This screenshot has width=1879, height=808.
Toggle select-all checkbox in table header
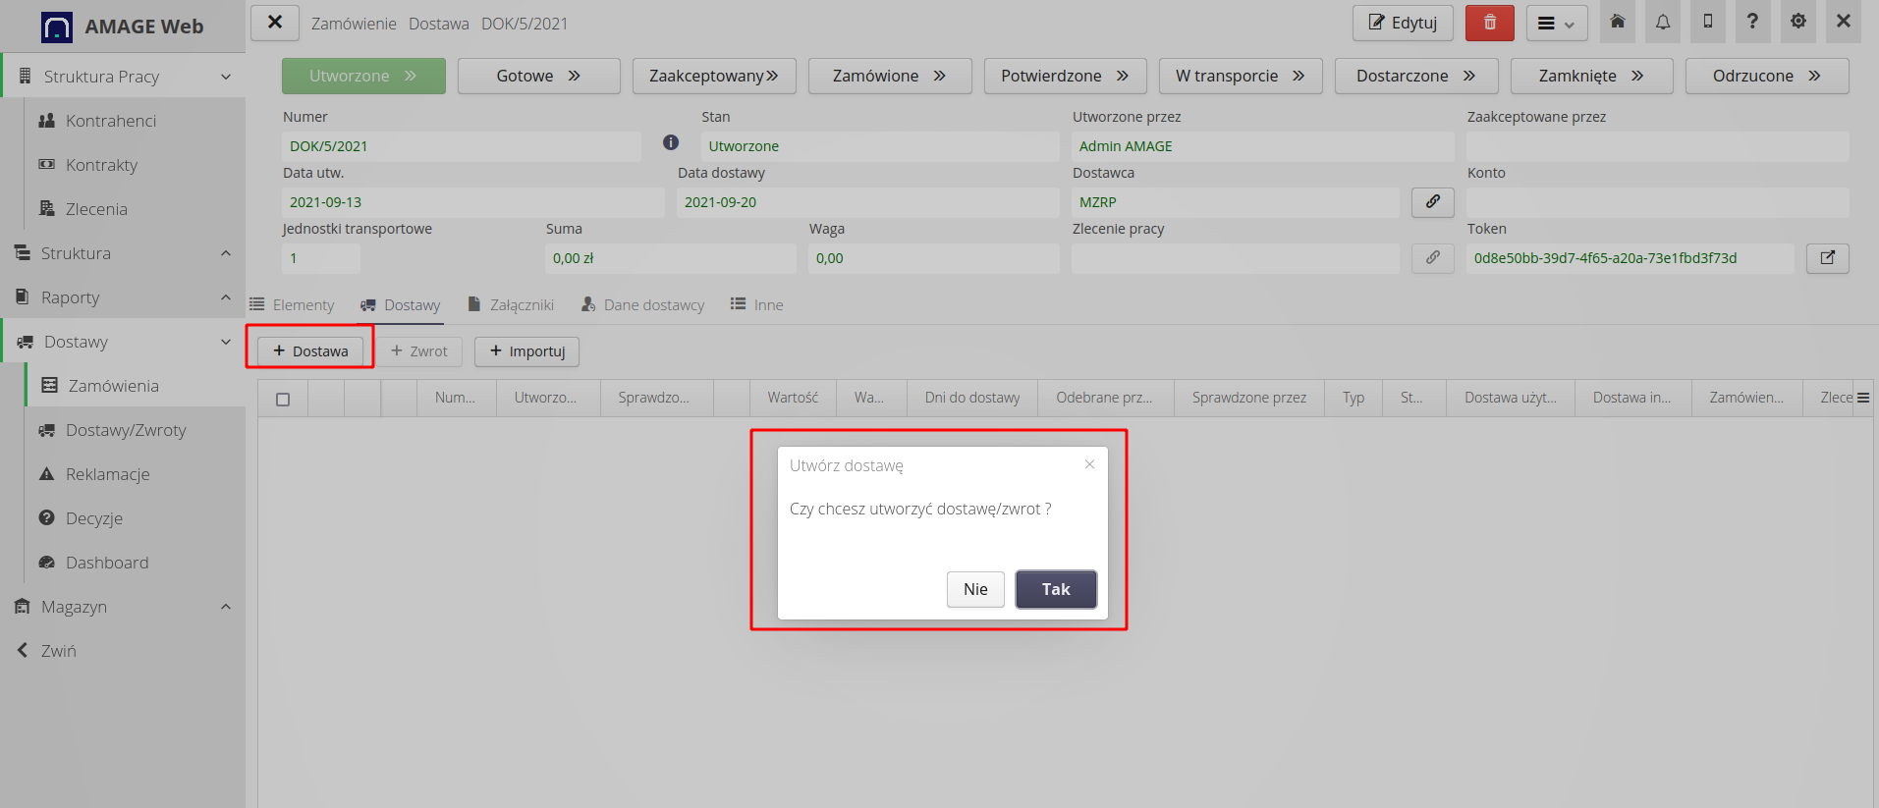pyautogui.click(x=283, y=399)
